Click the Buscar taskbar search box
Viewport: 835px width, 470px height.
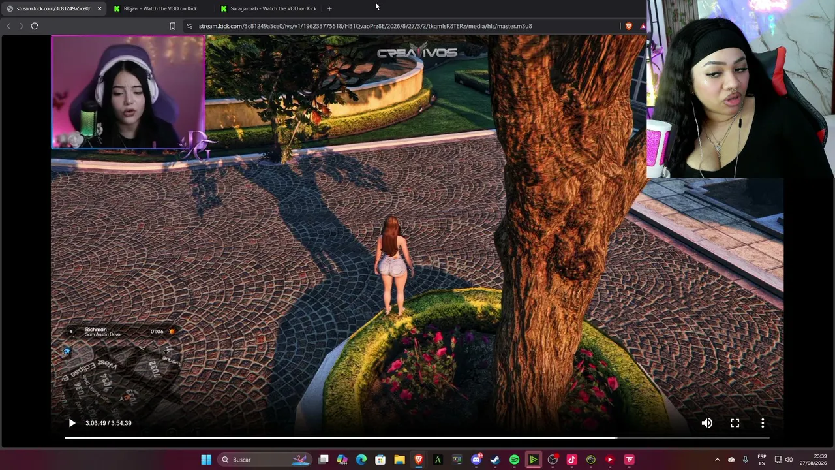(266, 460)
